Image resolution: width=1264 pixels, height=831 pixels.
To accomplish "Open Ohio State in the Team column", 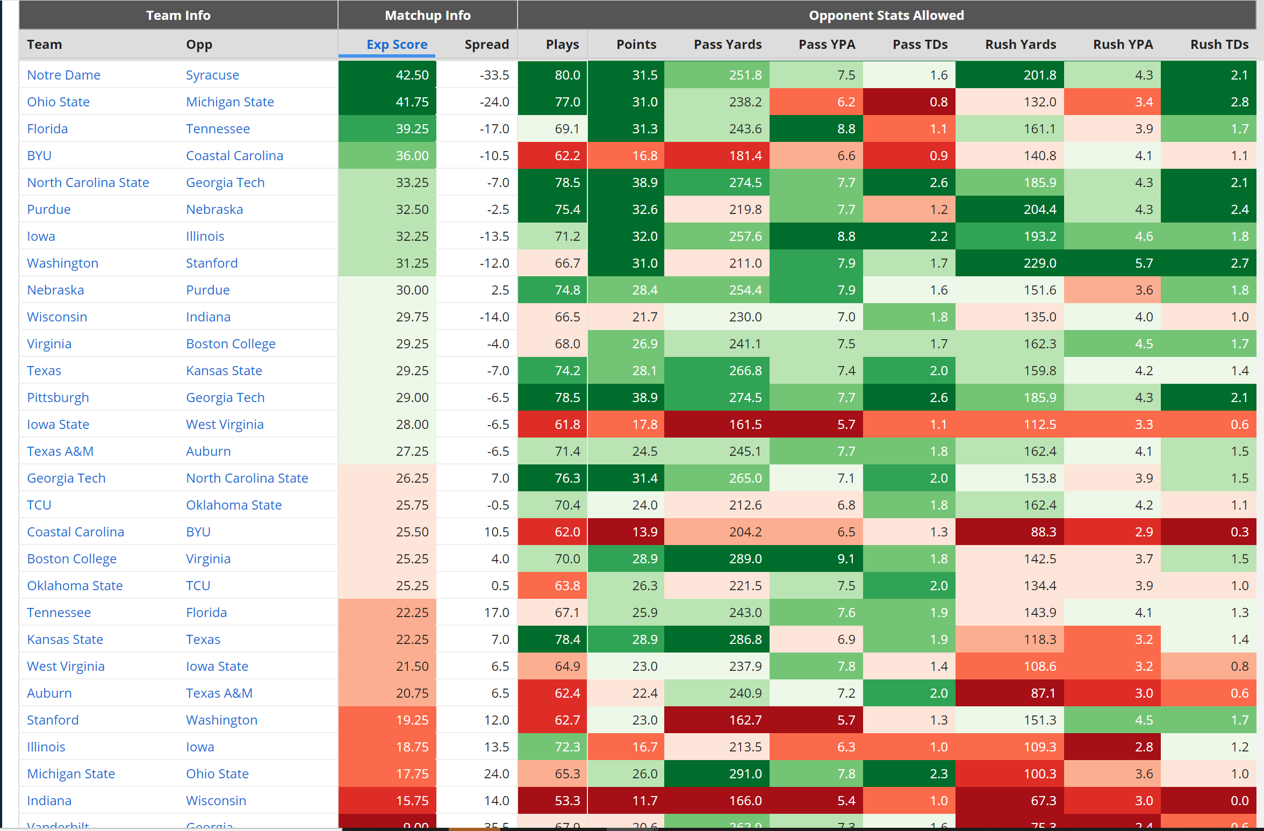I will [x=58, y=102].
